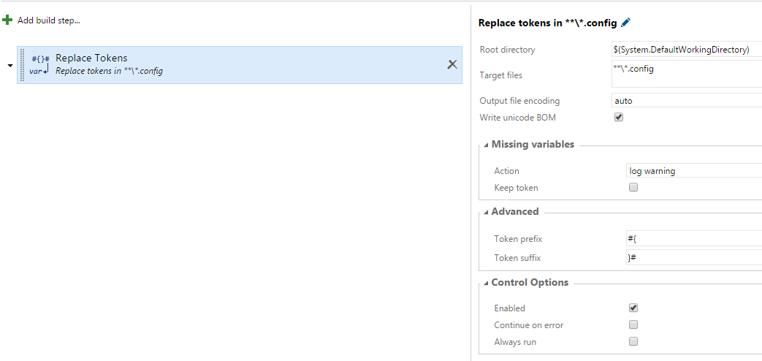The image size is (762, 361).
Task: Collapse the Control Options section
Action: [487, 283]
